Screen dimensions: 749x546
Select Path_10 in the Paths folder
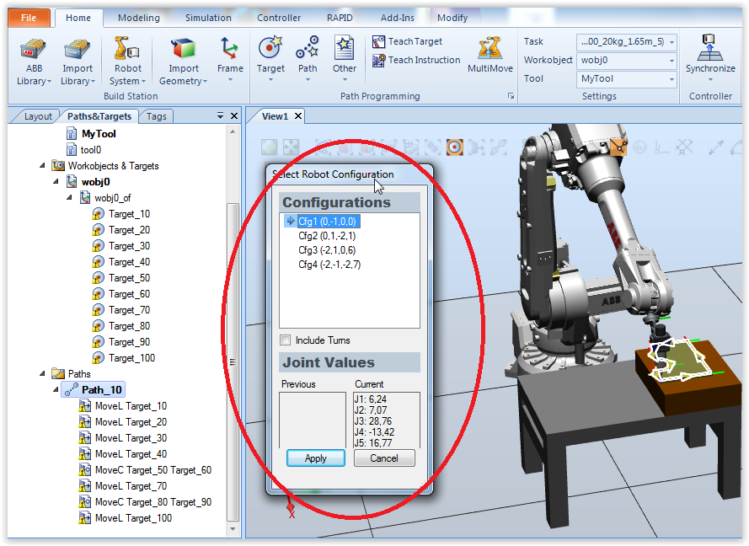(x=94, y=390)
